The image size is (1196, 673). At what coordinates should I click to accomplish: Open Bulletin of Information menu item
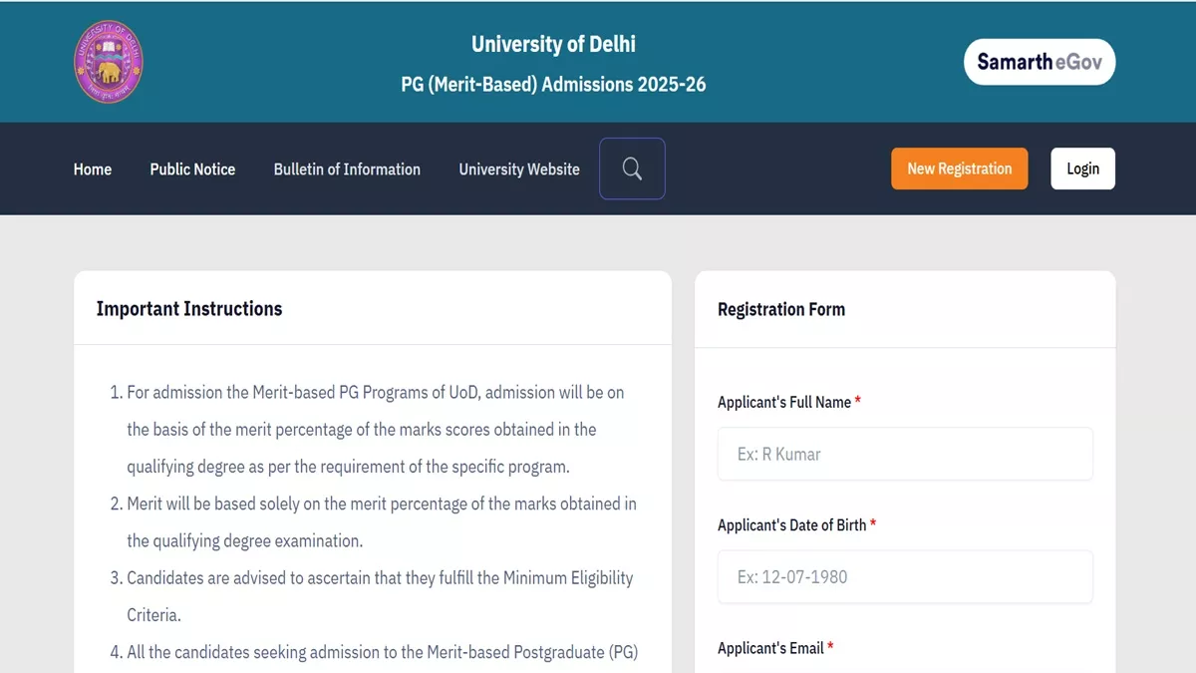[347, 169]
